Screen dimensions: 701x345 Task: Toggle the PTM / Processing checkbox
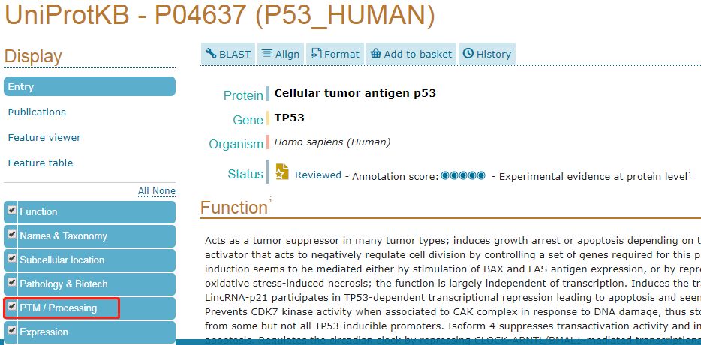click(x=12, y=307)
